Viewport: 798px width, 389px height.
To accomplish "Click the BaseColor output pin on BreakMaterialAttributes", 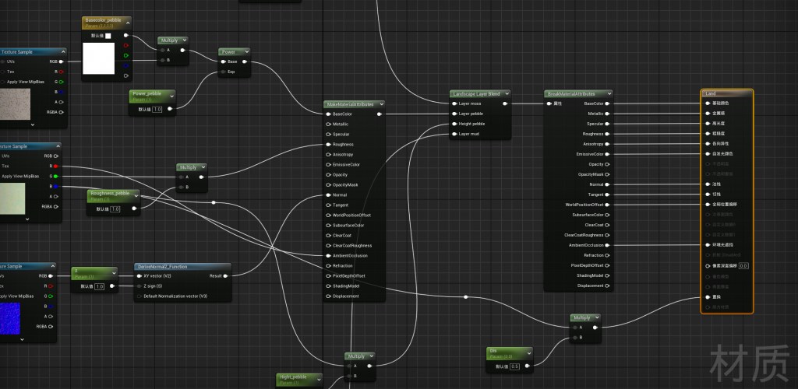I will tap(608, 103).
